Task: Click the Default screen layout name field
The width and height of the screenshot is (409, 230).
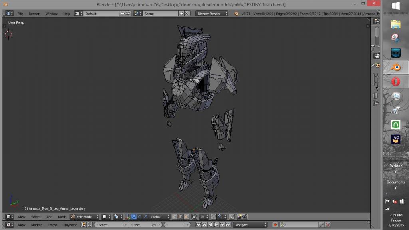Action: coord(101,14)
